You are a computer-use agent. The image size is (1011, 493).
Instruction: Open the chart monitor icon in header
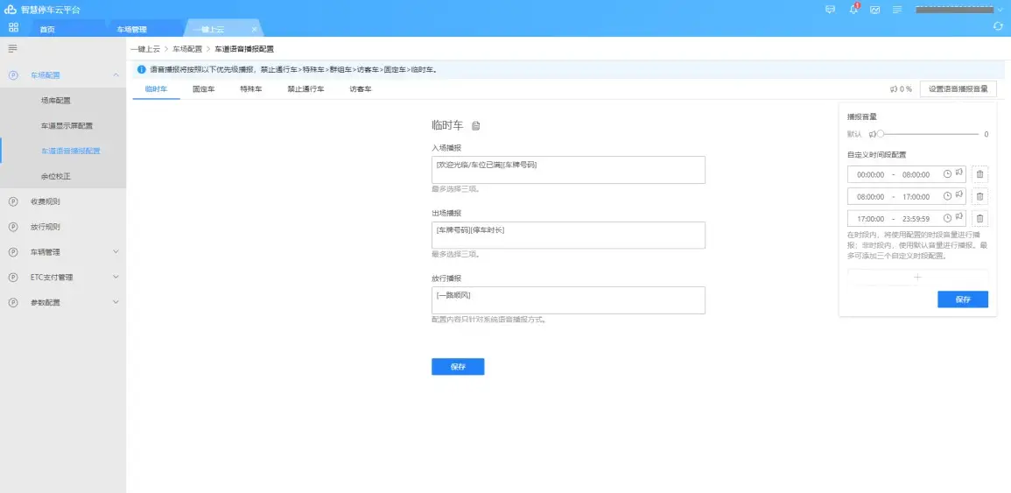click(874, 10)
